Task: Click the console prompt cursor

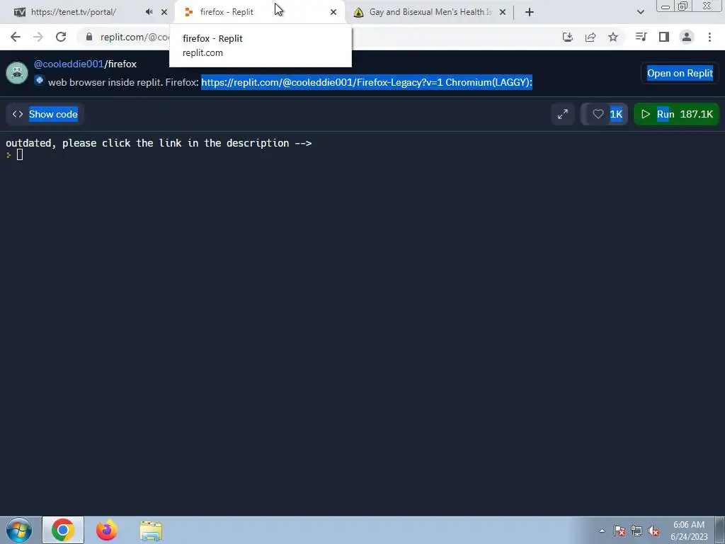Action: 19,155
